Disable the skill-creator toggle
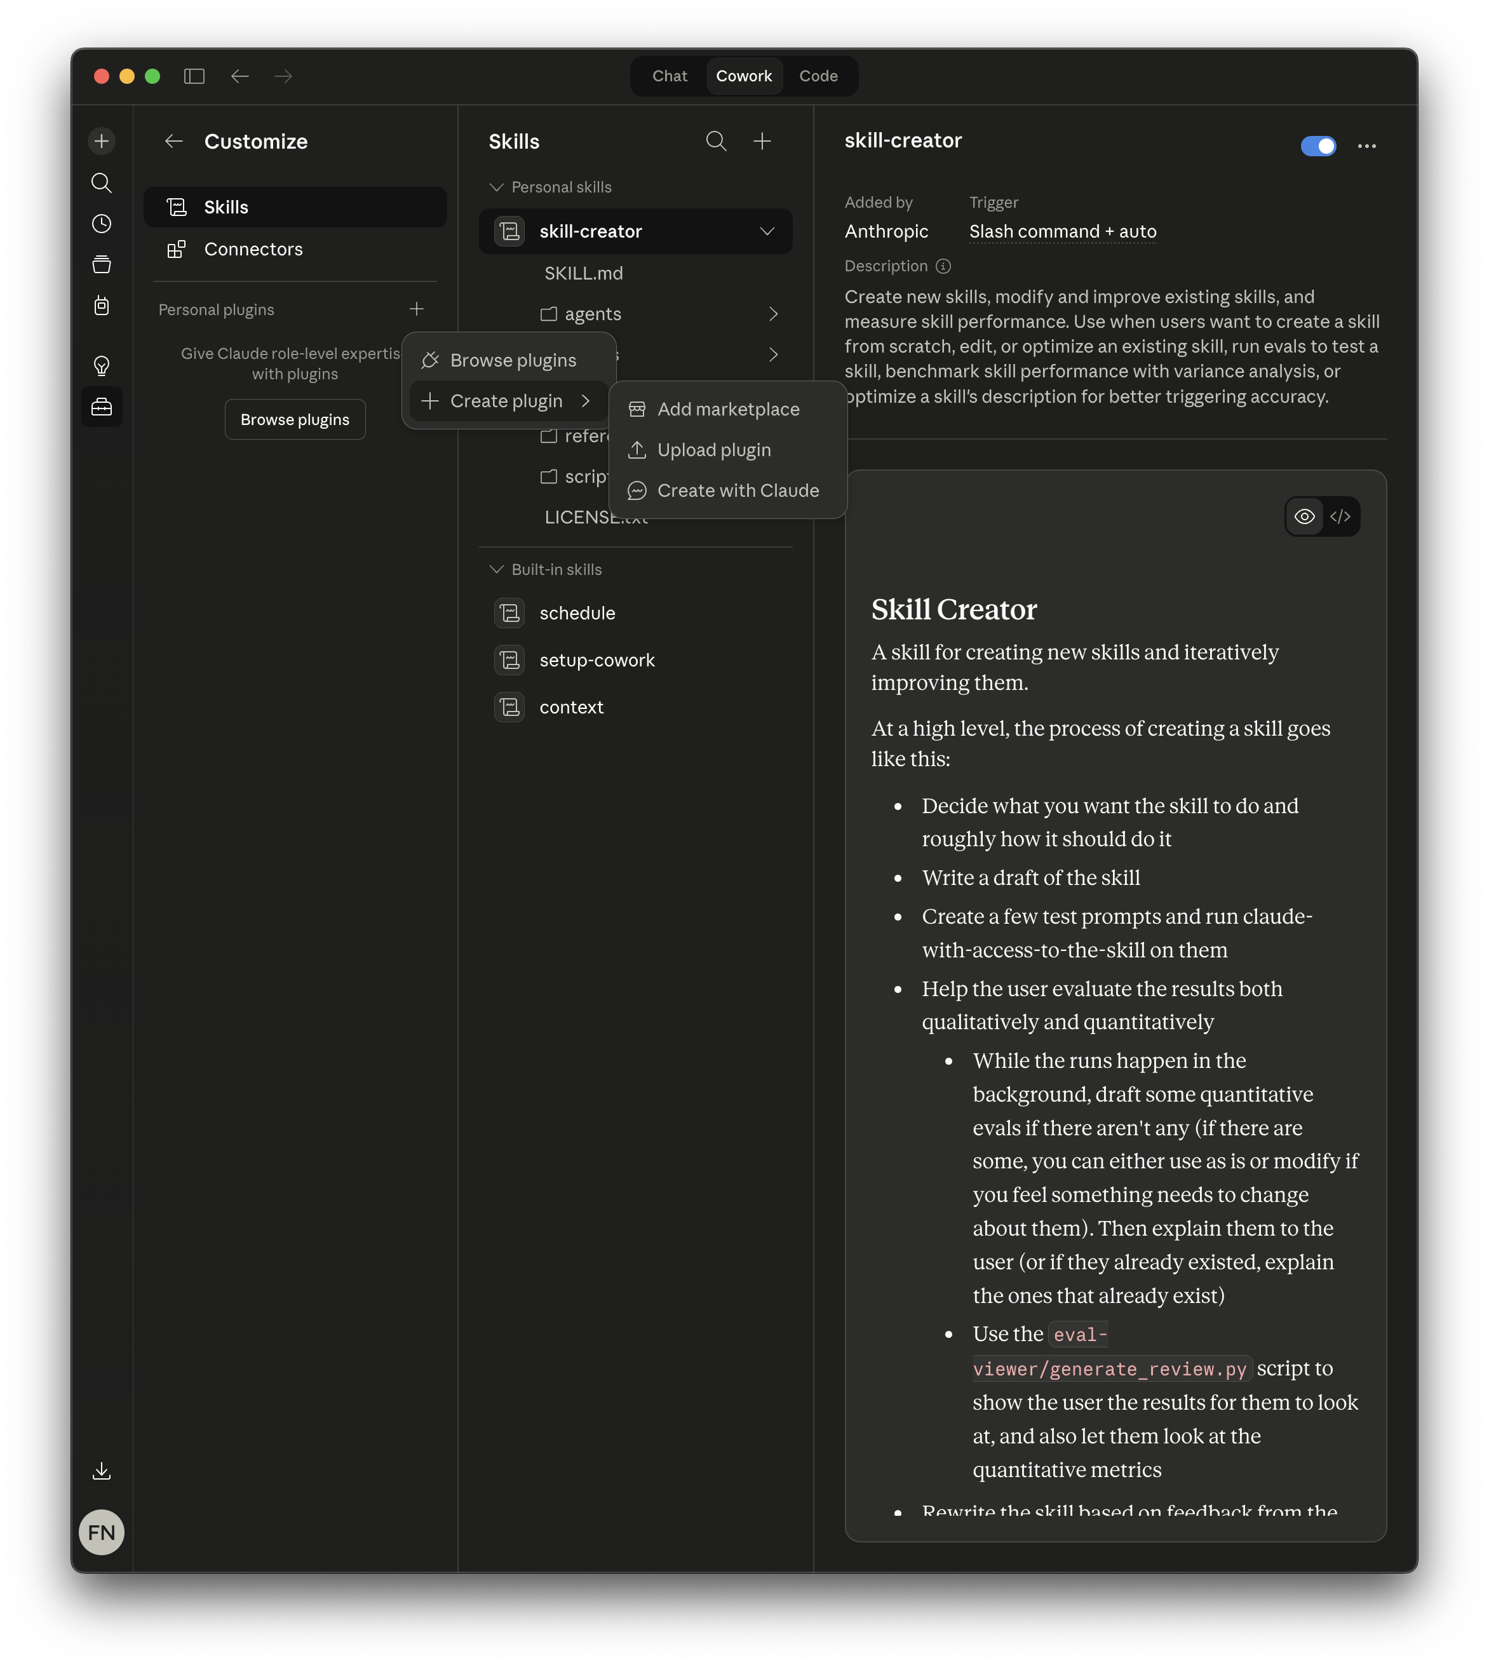Viewport: 1489px width, 1667px height. 1318,145
